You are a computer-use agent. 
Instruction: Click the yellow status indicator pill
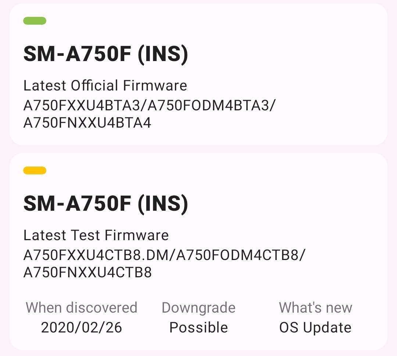(35, 170)
